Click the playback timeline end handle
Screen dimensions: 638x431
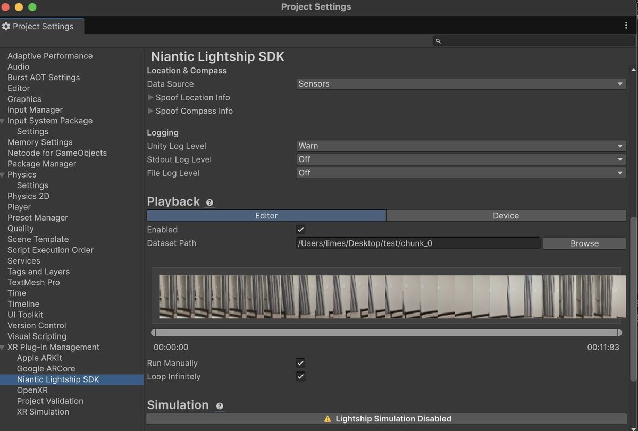[x=620, y=333]
